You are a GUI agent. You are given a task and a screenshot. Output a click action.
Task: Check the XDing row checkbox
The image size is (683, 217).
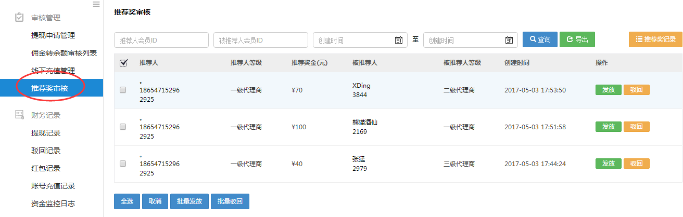coord(123,90)
